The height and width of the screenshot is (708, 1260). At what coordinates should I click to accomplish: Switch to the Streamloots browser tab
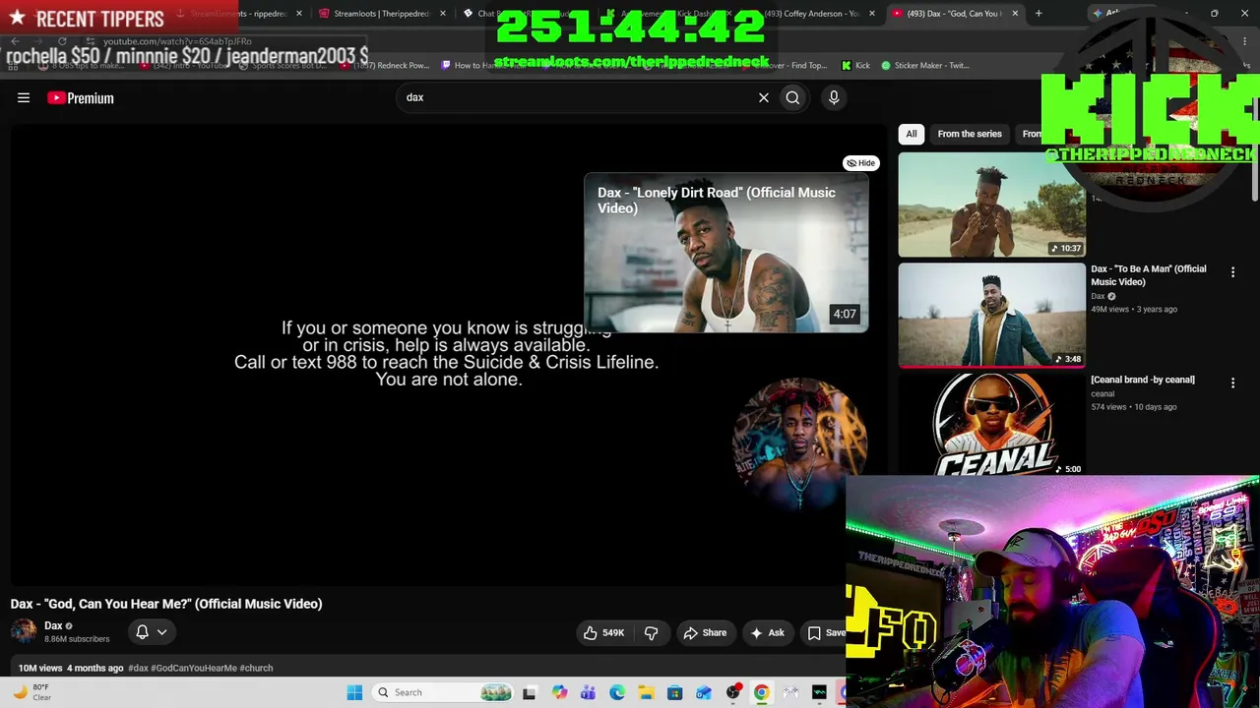click(380, 14)
